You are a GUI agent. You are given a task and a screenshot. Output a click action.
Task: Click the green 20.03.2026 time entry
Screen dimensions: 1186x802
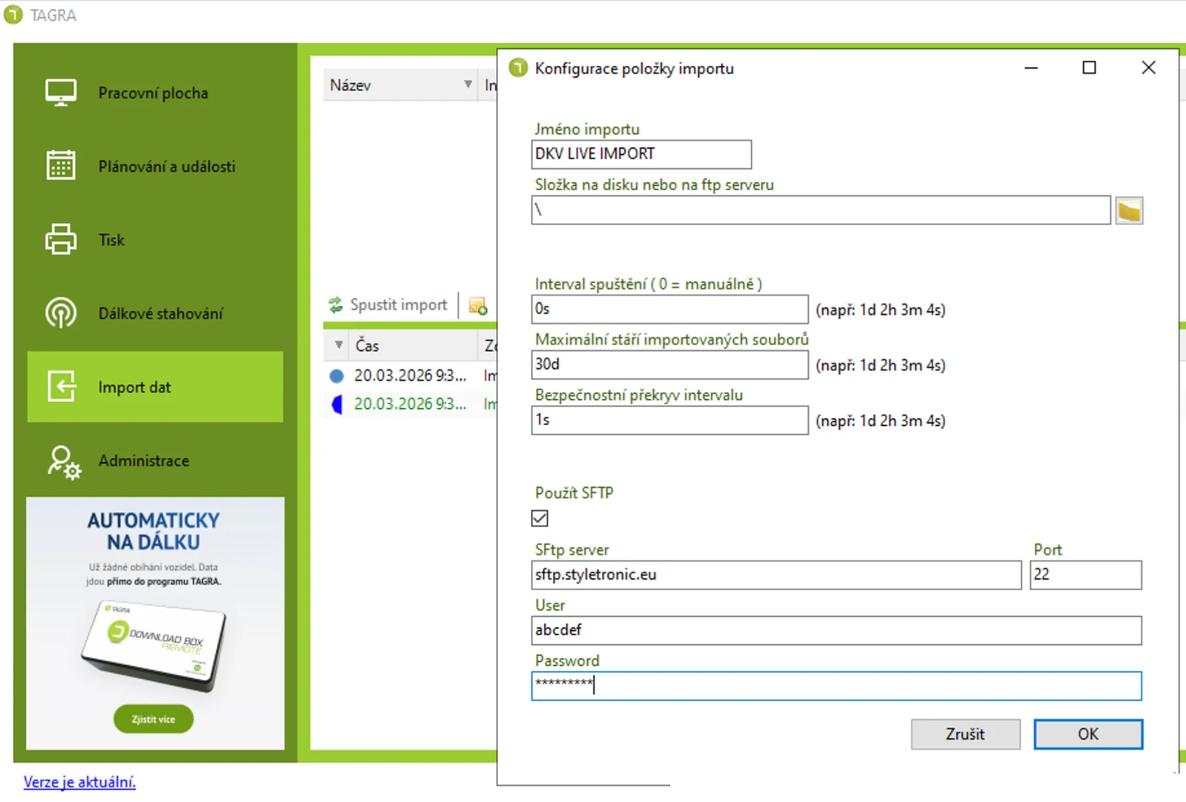(410, 404)
